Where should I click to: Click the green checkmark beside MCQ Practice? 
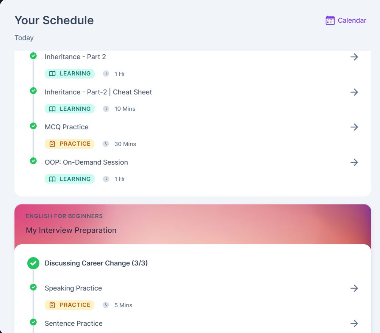(x=33, y=126)
